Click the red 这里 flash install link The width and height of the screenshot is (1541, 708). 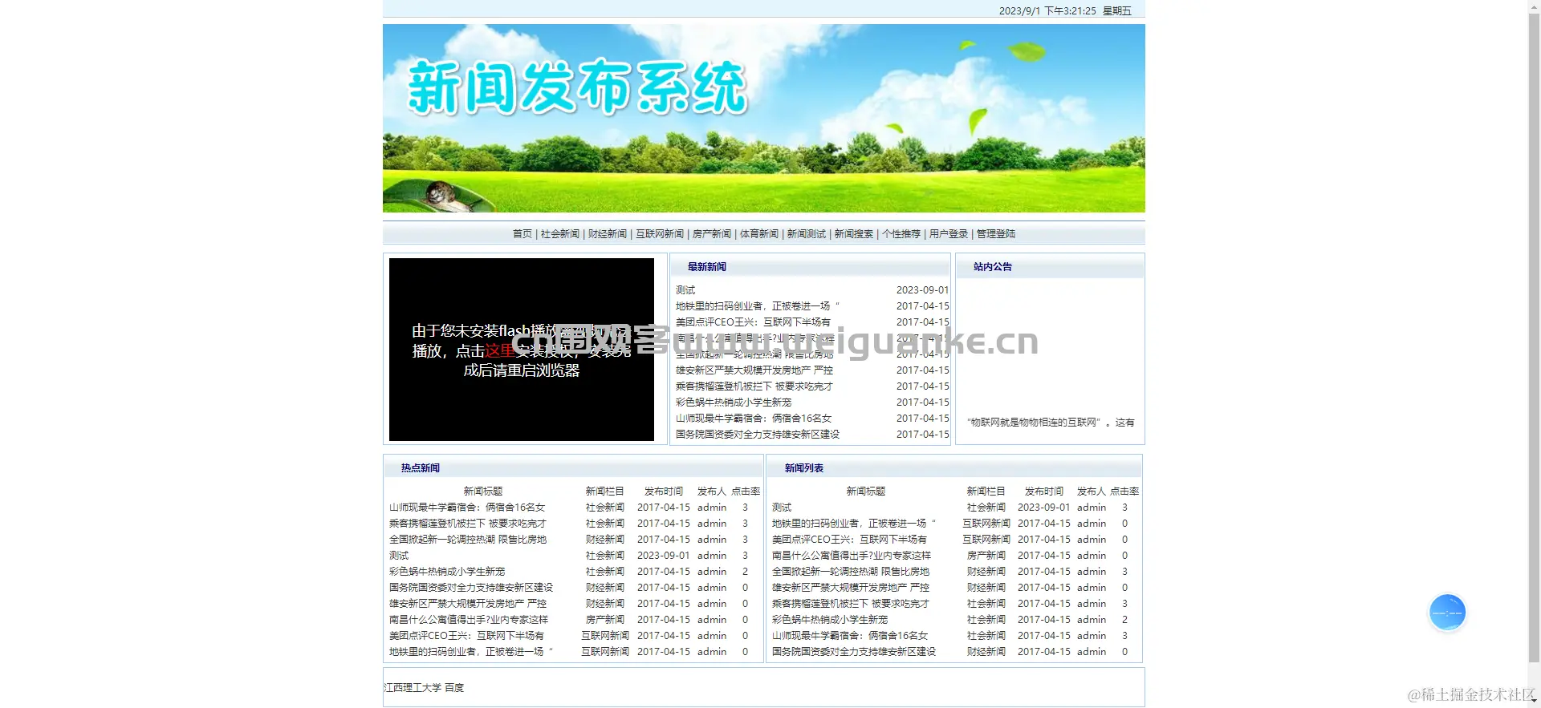[499, 351]
